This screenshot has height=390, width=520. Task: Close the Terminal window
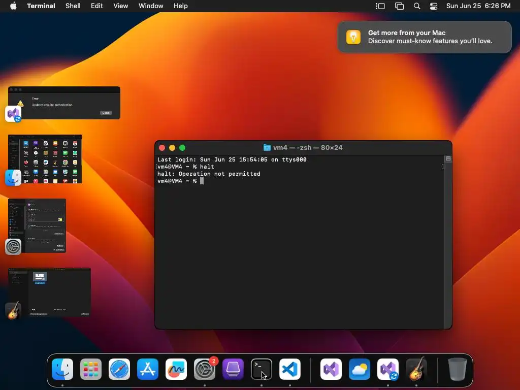[x=162, y=148]
